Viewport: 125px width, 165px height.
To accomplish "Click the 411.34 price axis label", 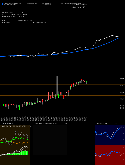I will coord(122,92).
